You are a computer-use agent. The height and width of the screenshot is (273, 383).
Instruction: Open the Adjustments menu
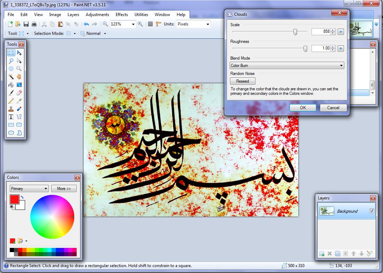coord(97,15)
